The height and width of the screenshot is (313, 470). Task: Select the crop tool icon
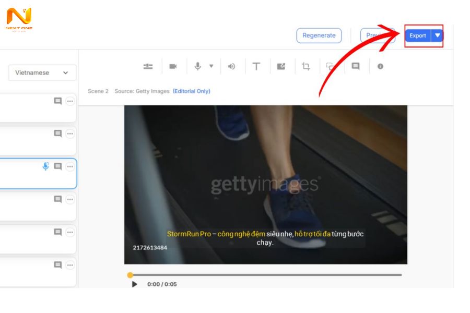306,66
